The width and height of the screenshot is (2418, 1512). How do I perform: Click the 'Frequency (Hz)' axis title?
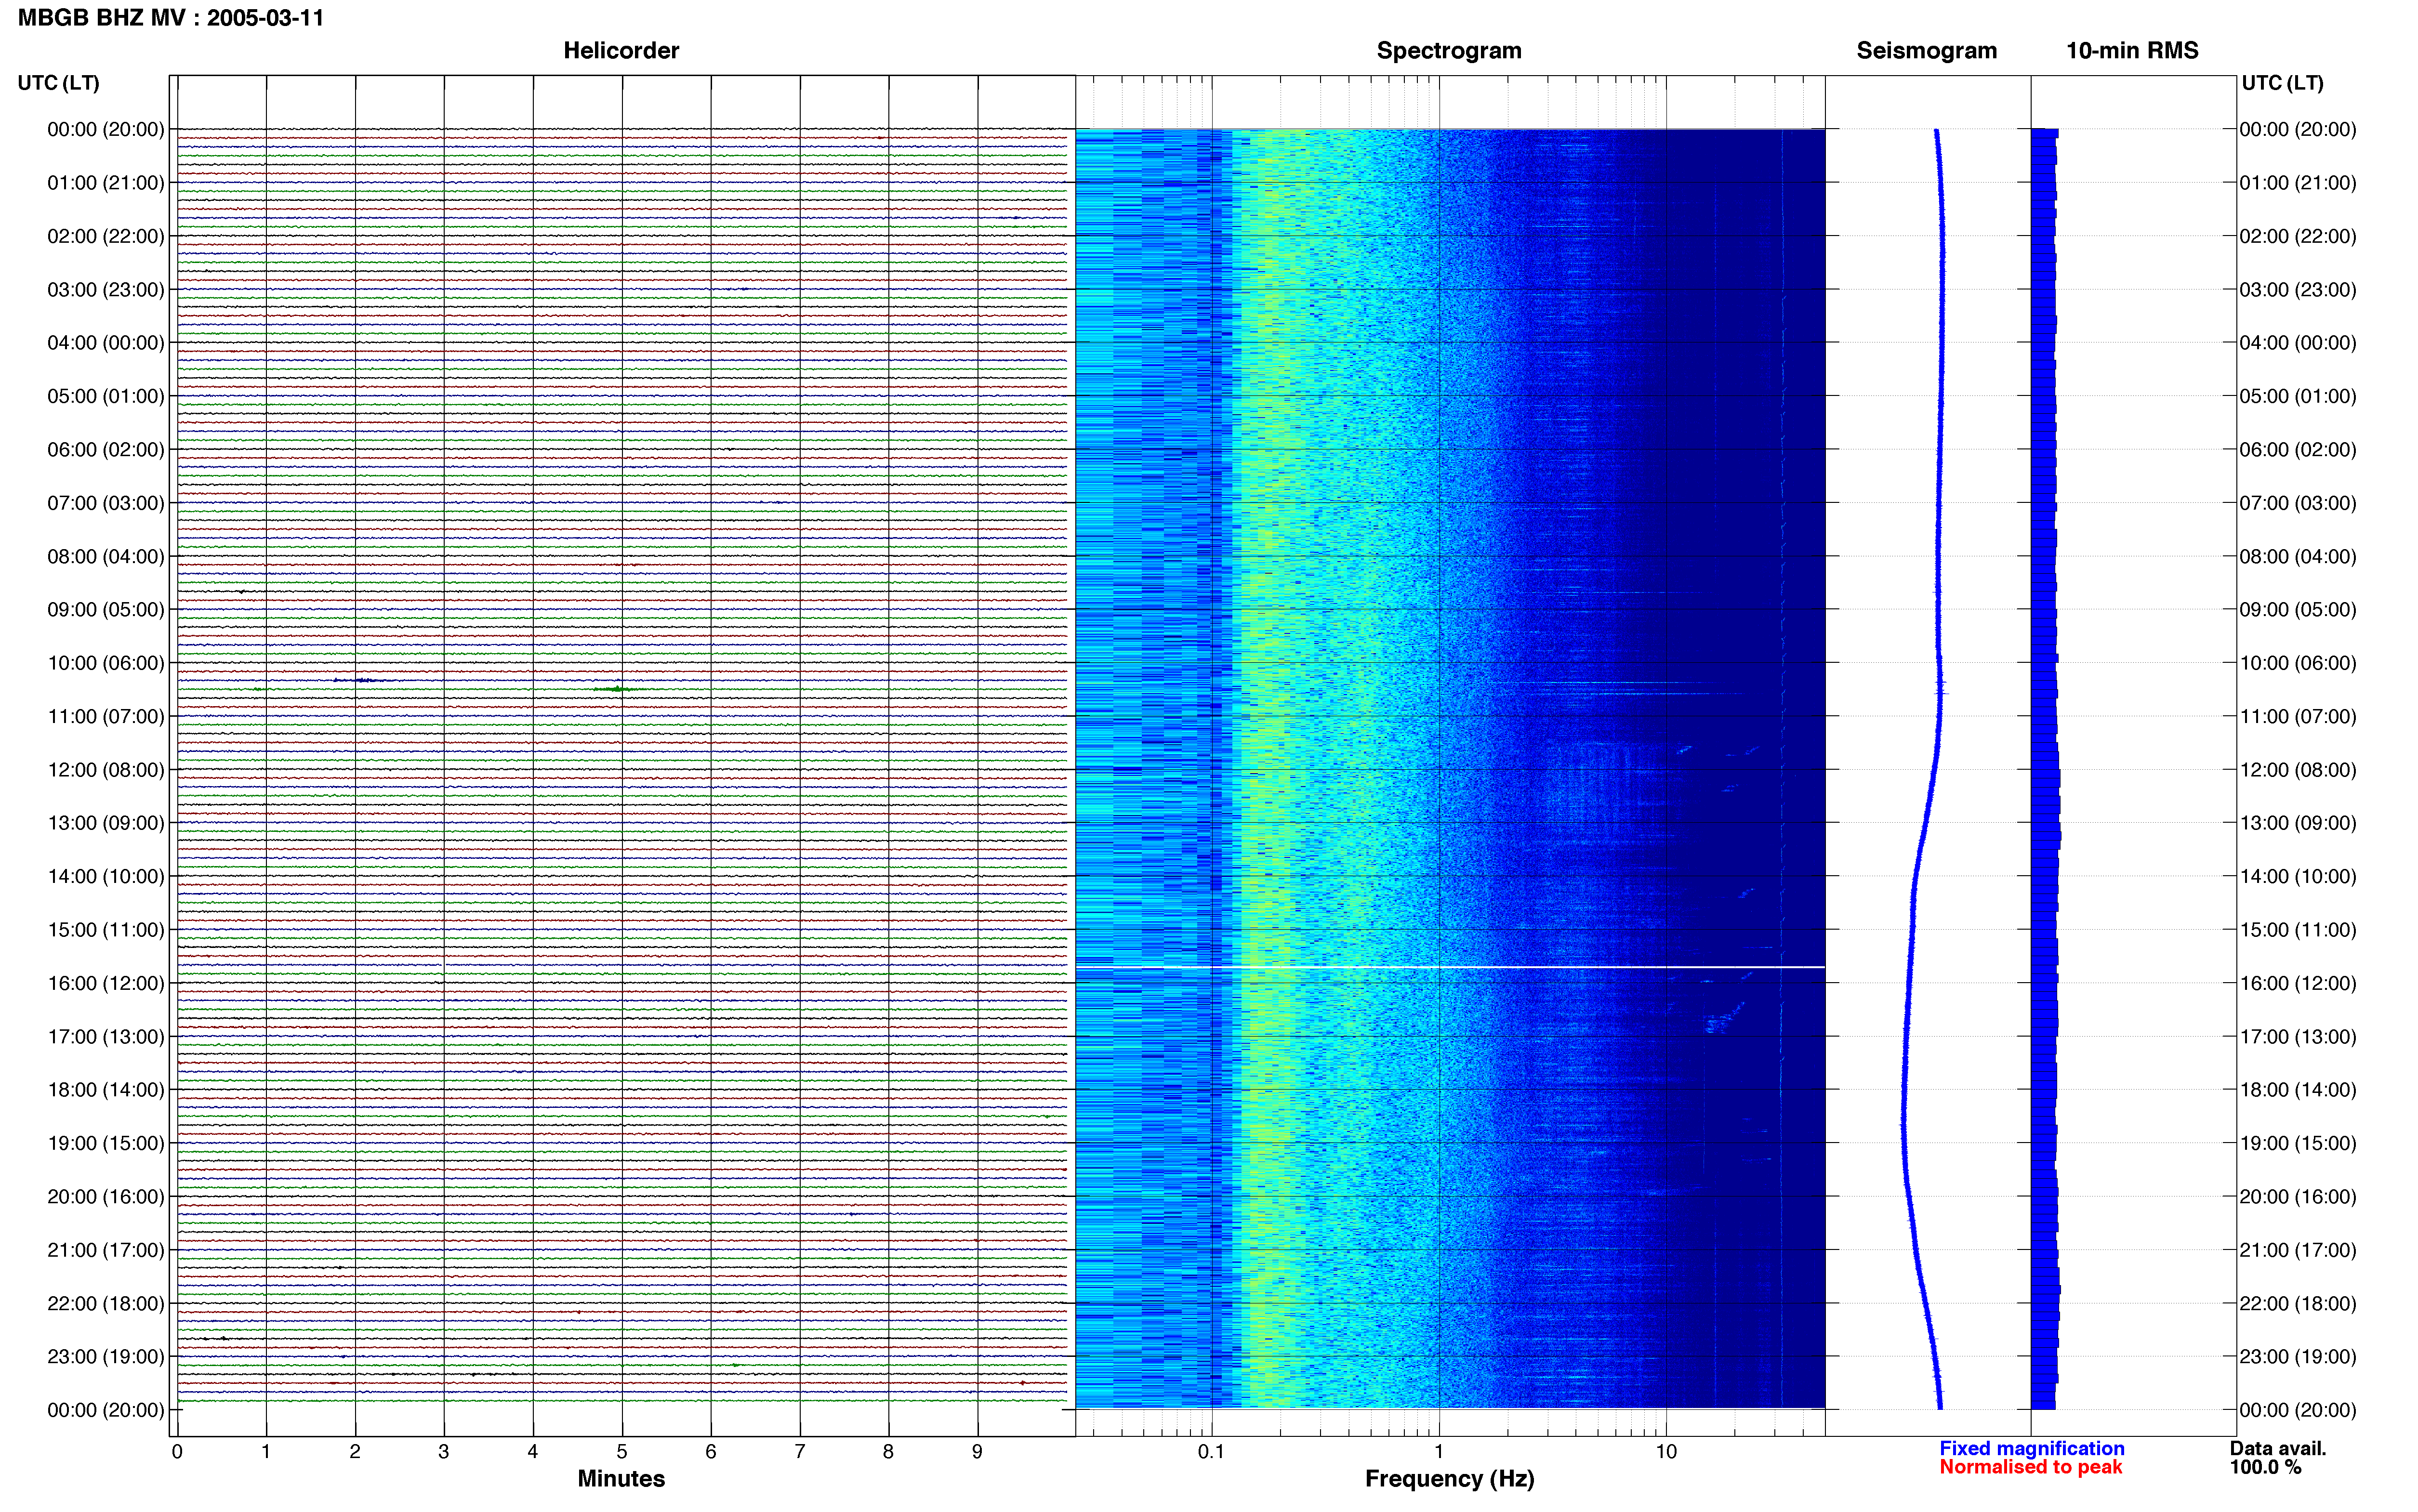1449,1479
